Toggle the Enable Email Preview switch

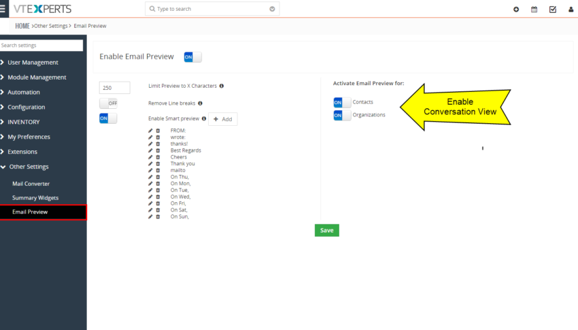tap(193, 57)
